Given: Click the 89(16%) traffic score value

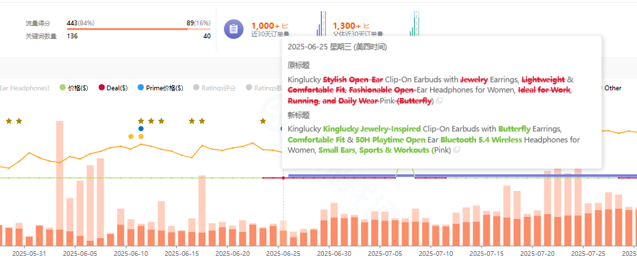Looking at the screenshot, I should point(199,23).
